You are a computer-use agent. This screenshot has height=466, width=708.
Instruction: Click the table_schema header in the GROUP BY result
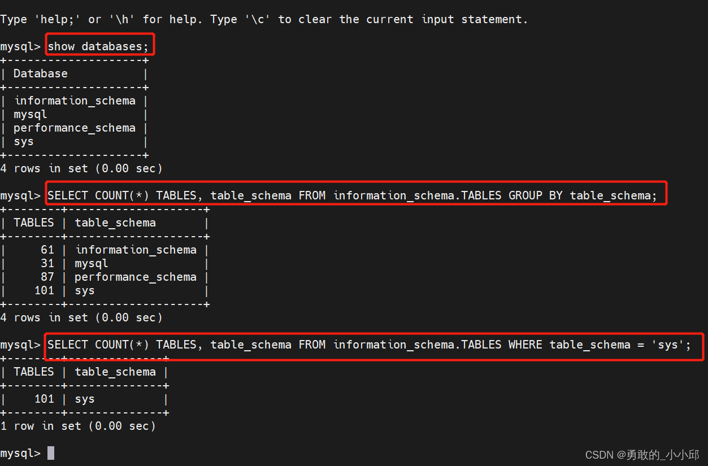coord(115,223)
